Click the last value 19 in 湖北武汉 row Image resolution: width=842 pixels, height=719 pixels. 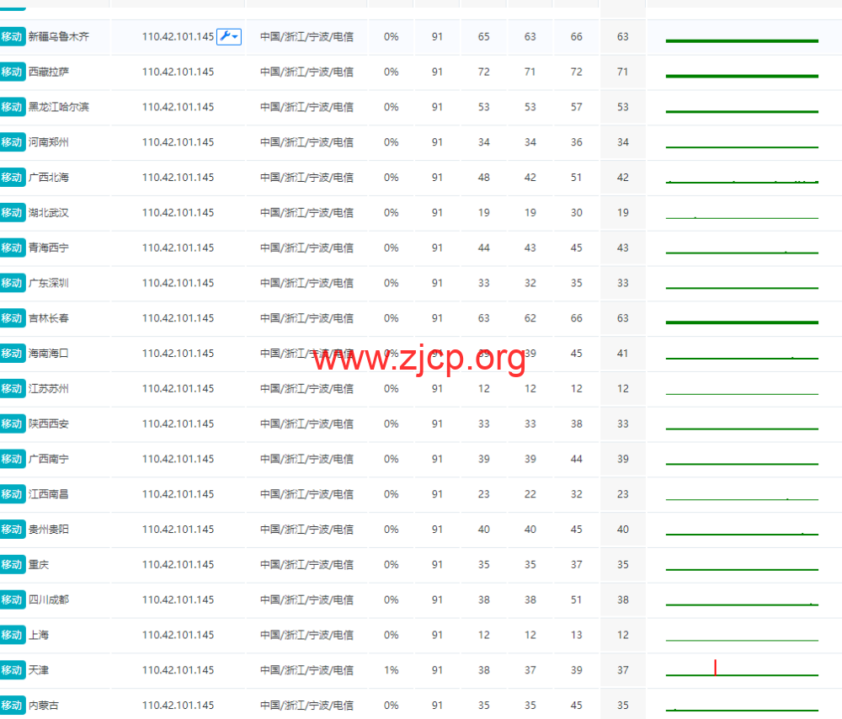(622, 213)
